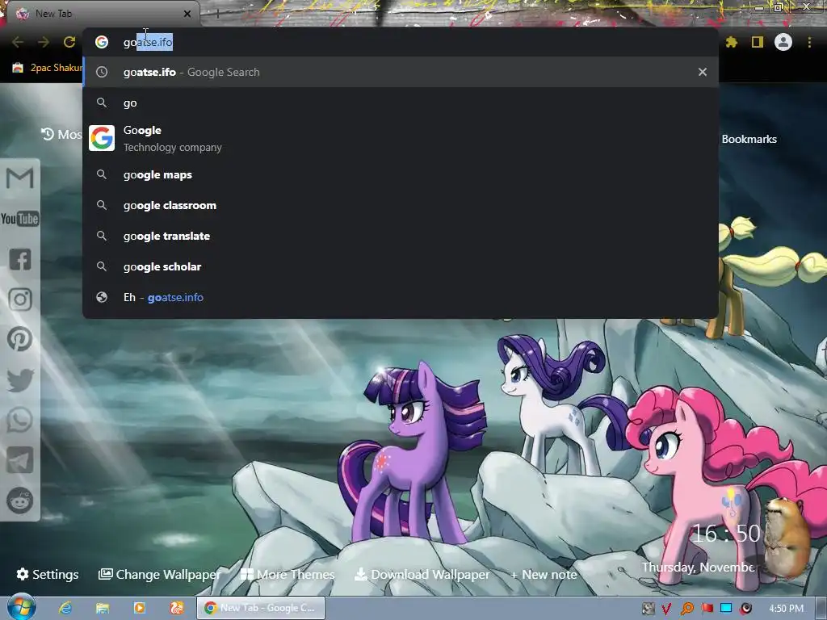This screenshot has width=827, height=620.
Task: Click the New Tab - Google Chrome taskbar button
Action: pos(261,608)
